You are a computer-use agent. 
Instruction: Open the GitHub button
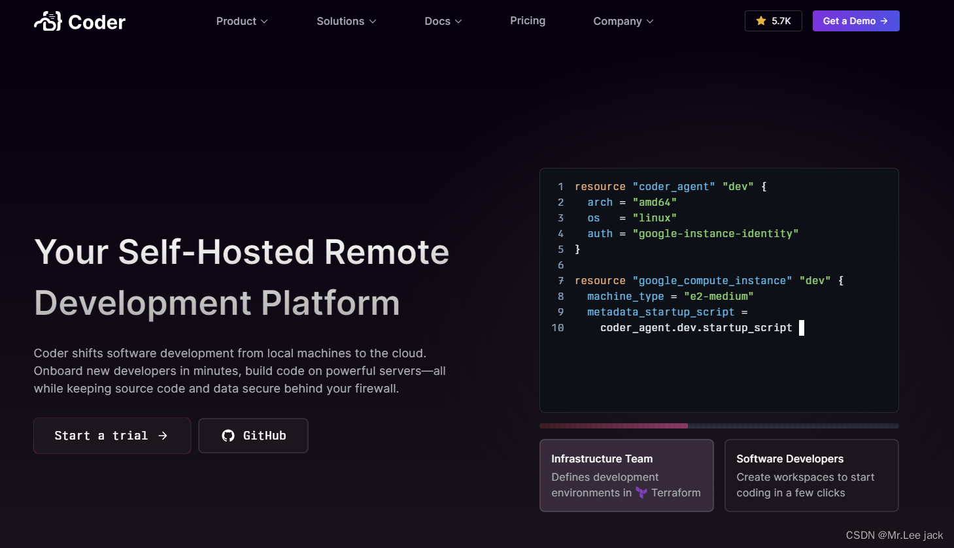coord(253,436)
